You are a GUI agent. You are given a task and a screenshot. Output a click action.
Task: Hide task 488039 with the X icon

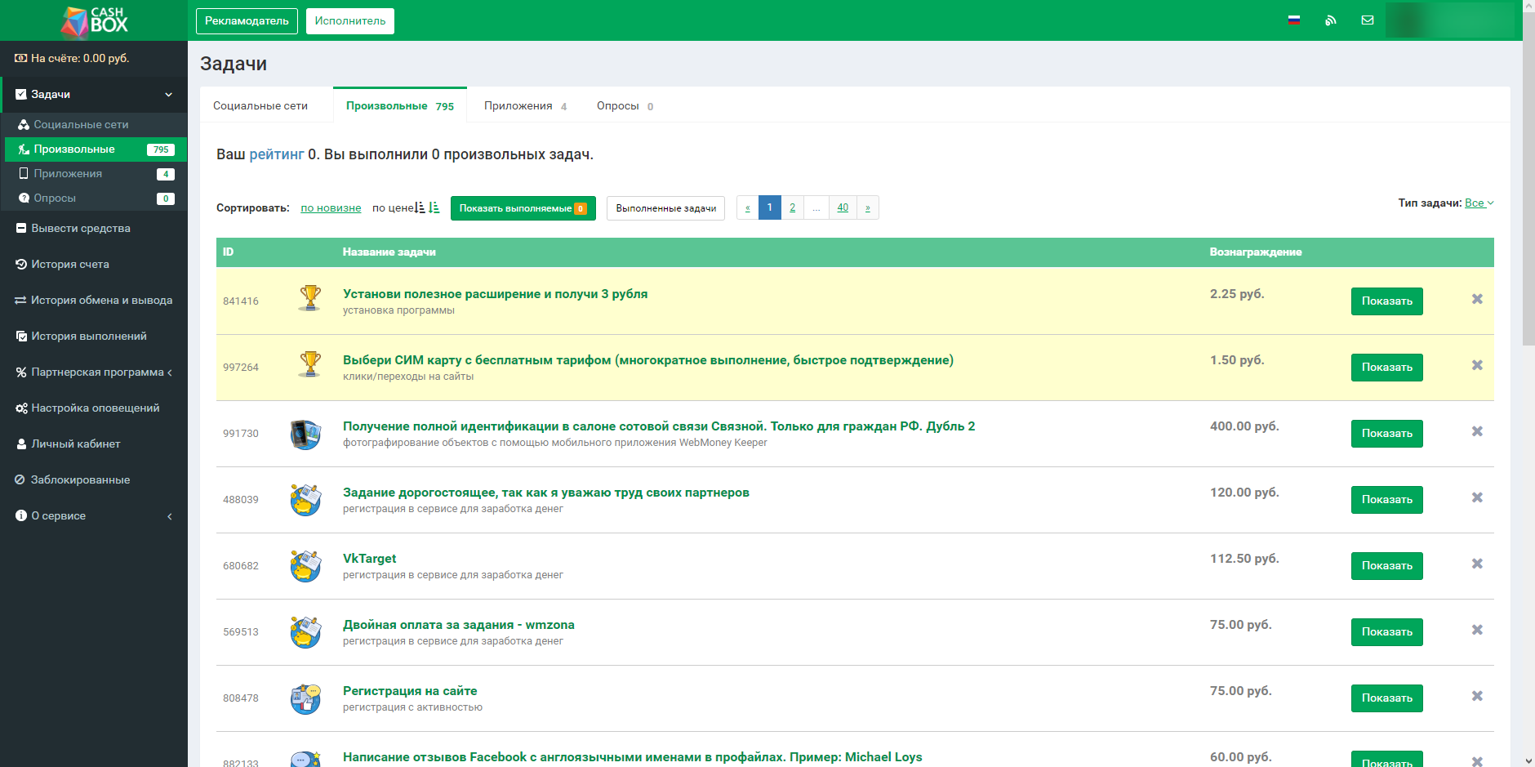(x=1477, y=497)
